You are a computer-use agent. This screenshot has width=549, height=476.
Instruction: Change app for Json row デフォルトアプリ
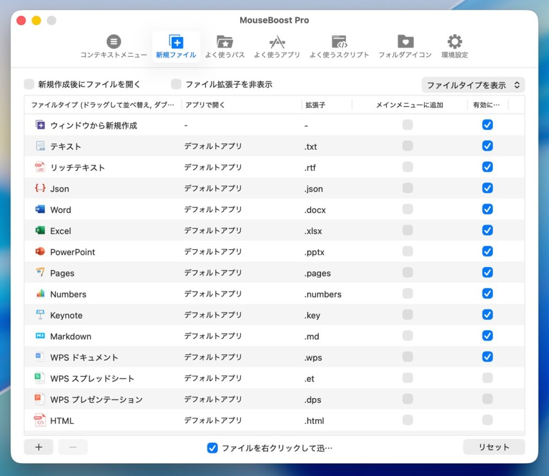213,189
